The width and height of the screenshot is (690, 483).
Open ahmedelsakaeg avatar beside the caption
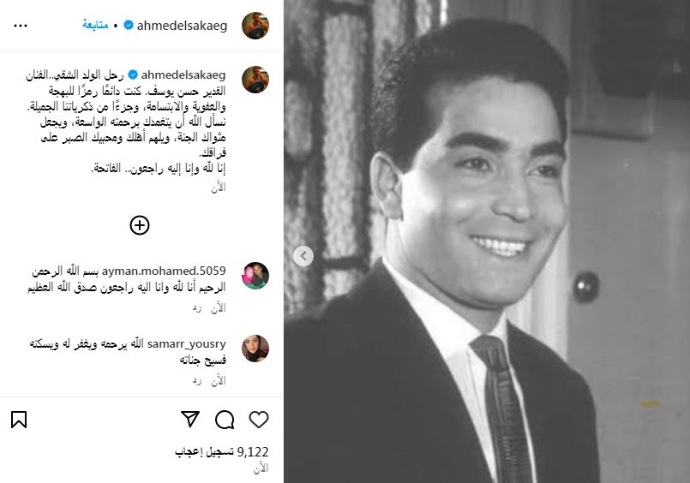click(x=255, y=80)
